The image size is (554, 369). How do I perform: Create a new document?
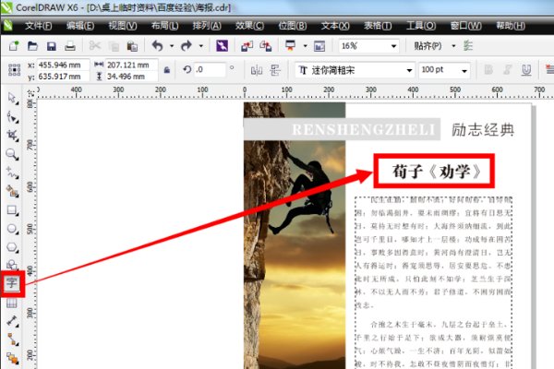click(14, 45)
